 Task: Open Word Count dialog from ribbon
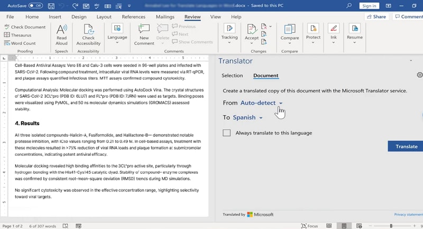20,43
